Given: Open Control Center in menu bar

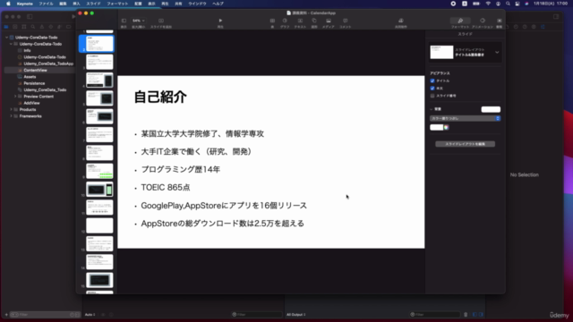Looking at the screenshot, I should (x=517, y=4).
